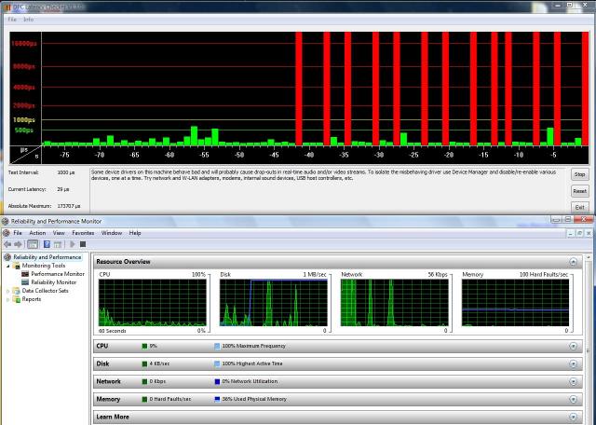This screenshot has width=596, height=425.
Task: Click the Current Latency value 29 µs
Action: click(x=62, y=189)
